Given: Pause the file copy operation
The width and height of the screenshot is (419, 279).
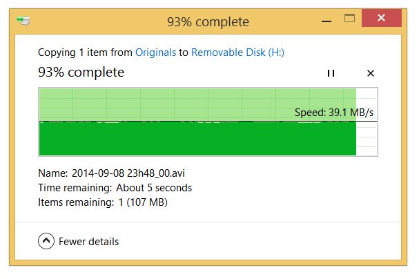Looking at the screenshot, I should tap(331, 73).
